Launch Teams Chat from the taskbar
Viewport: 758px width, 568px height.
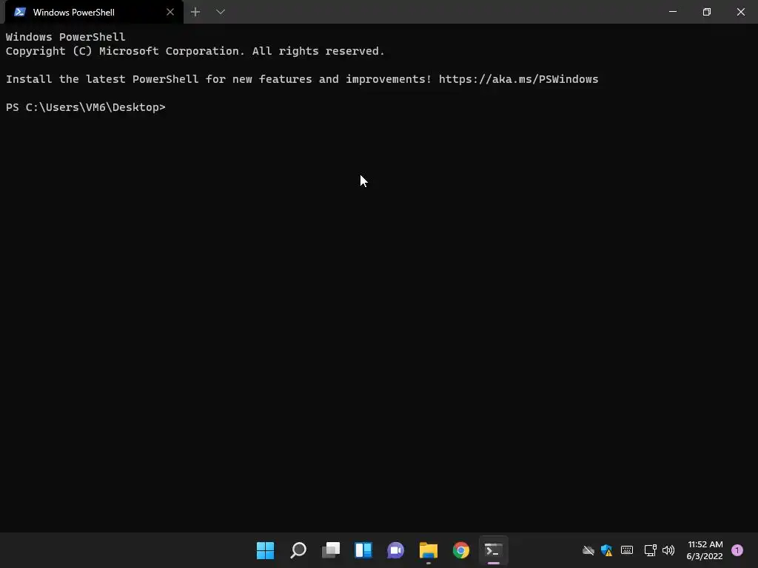(395, 550)
